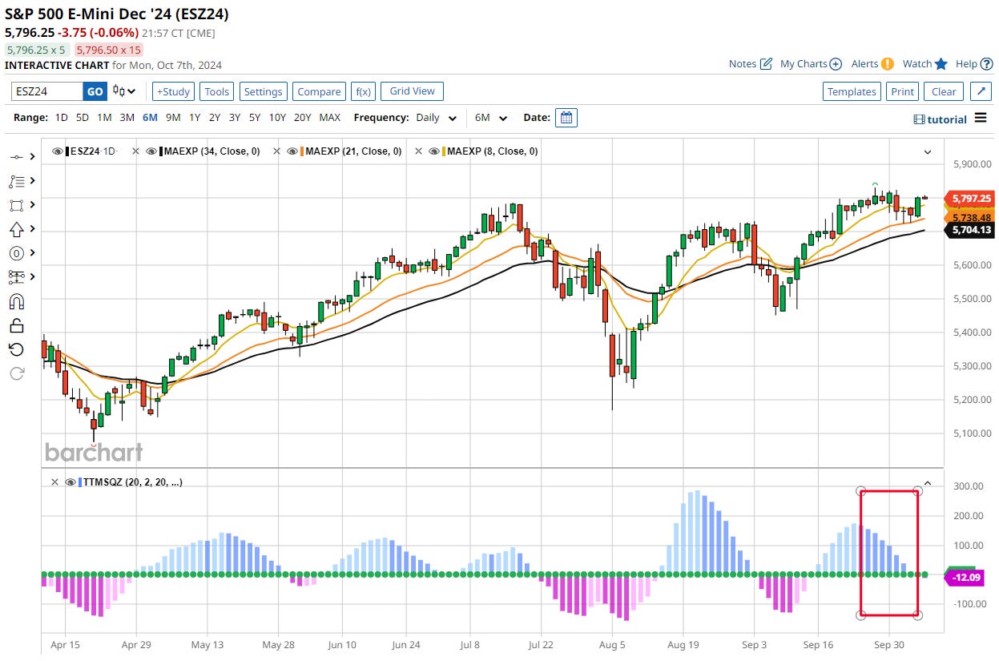Screen dimensions: 999x661
Task: Remove the MAEXP 21 study via X
Action: point(277,151)
